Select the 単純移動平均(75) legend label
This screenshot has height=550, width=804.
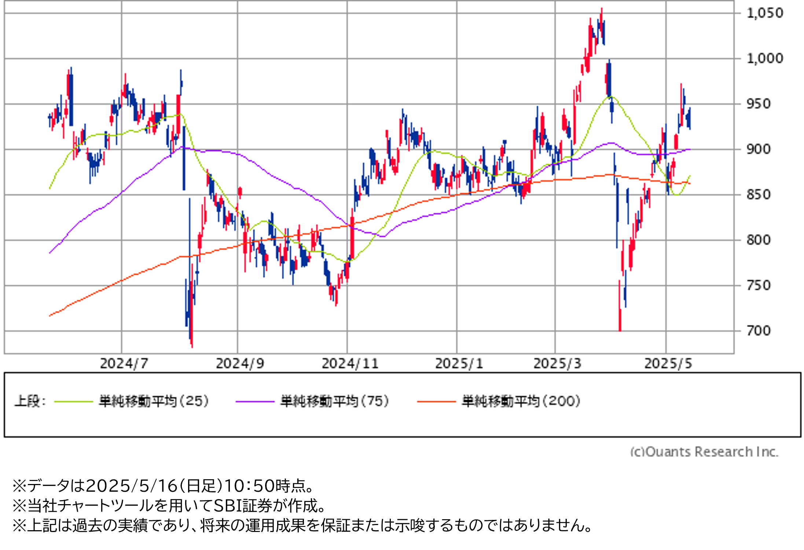point(335,401)
